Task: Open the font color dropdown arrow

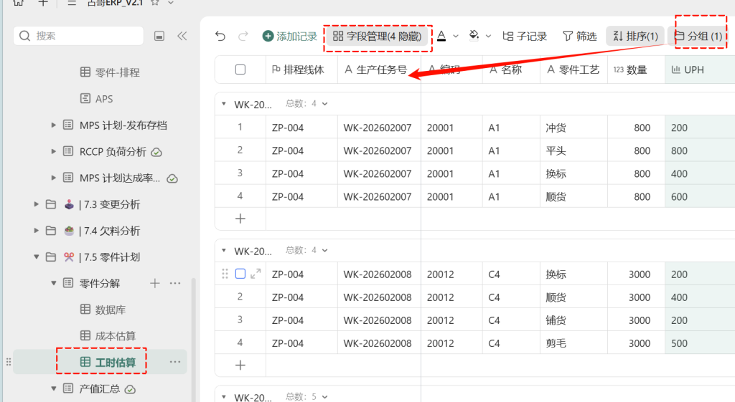Action: click(x=456, y=36)
